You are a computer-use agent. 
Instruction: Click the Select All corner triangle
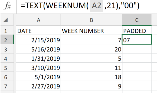(6, 20)
